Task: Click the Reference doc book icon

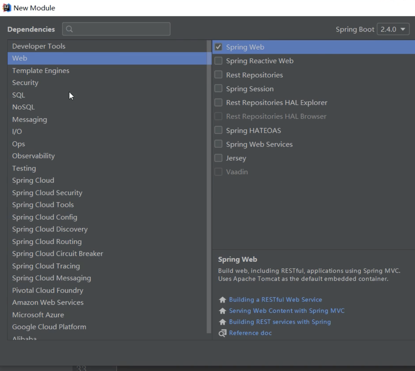Action: click(222, 333)
